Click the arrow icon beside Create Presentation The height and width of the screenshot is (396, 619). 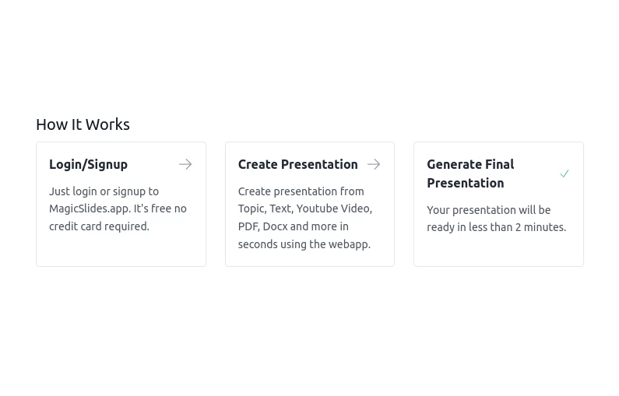coord(374,164)
